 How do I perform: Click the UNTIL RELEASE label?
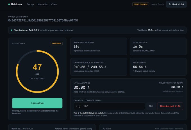click(x=37, y=79)
